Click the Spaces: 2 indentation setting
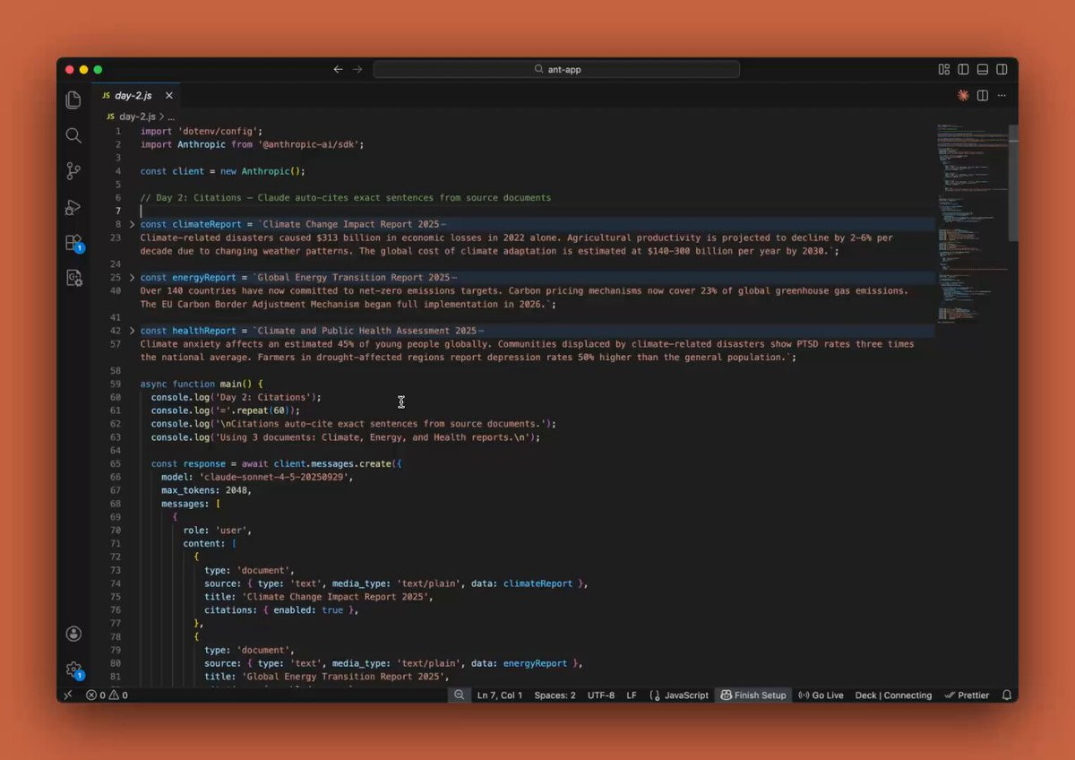 (555, 695)
